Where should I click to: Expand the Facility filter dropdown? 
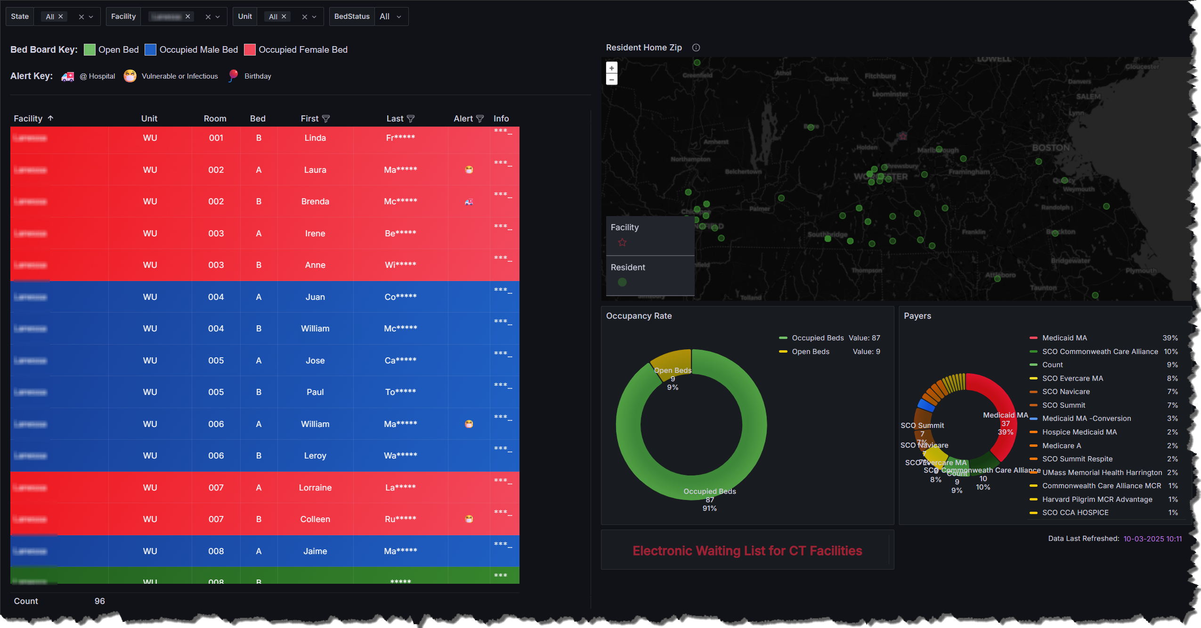point(218,16)
